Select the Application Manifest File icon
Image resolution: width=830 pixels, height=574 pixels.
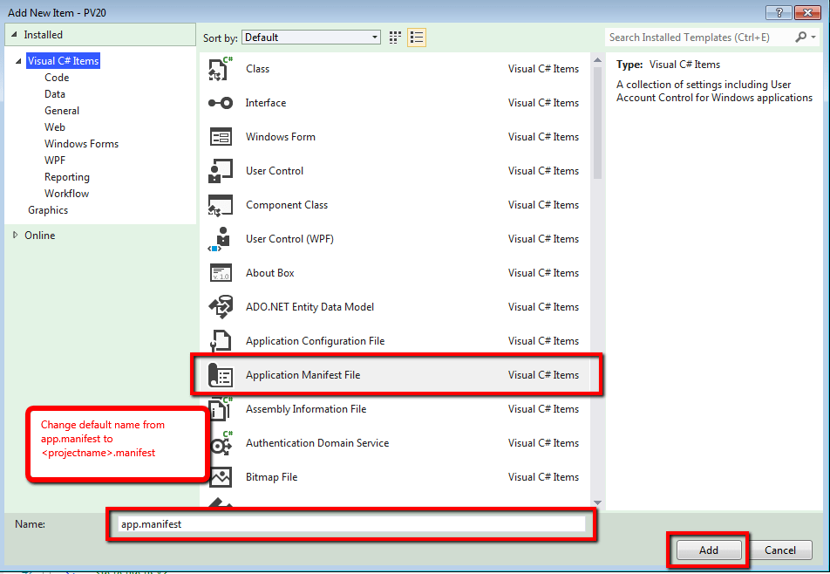click(221, 374)
